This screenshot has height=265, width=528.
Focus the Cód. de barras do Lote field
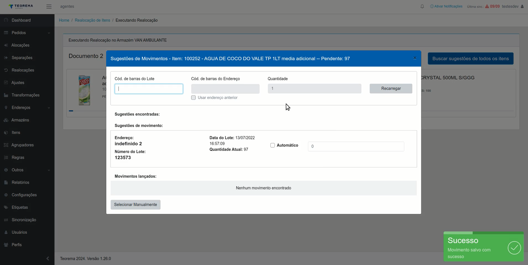click(x=149, y=89)
